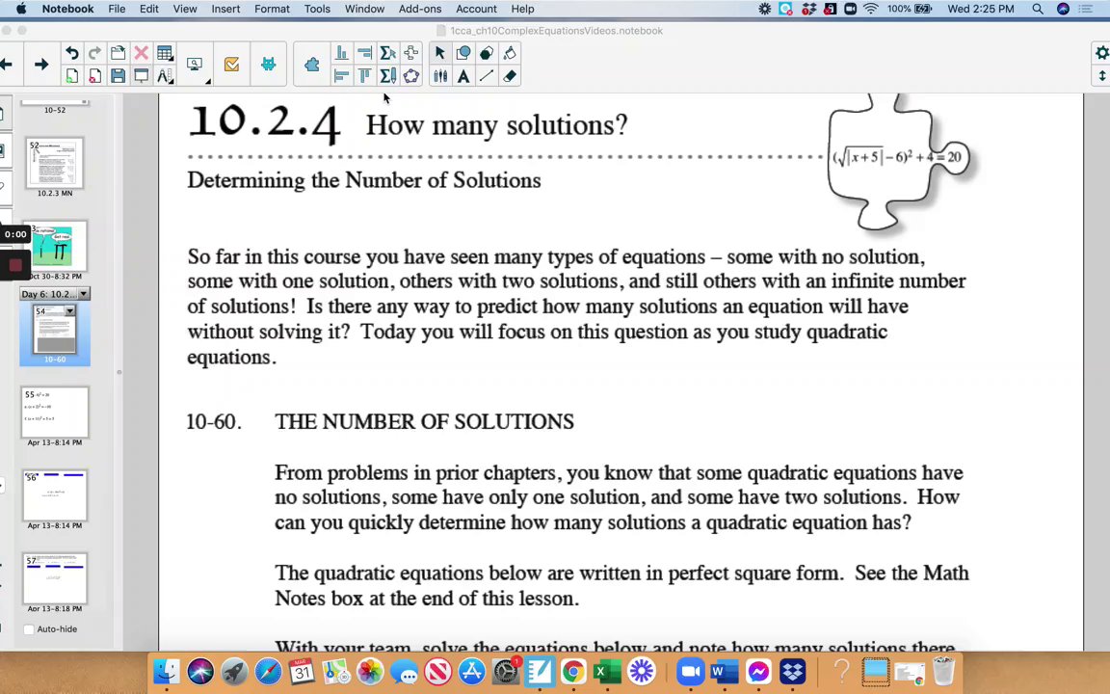Open the Trash in the dock
The height and width of the screenshot is (694, 1110).
(x=943, y=671)
